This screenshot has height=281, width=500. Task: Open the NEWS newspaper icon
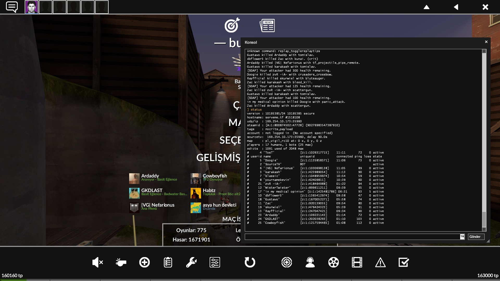pos(267,25)
